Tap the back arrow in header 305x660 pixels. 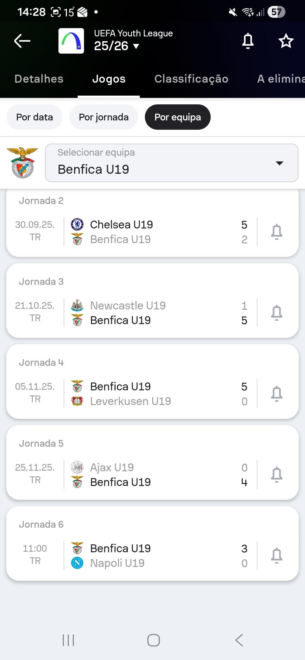(22, 41)
